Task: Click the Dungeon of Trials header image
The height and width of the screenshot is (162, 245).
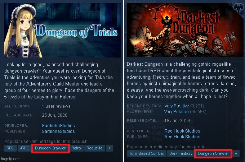Action: pos(62,30)
